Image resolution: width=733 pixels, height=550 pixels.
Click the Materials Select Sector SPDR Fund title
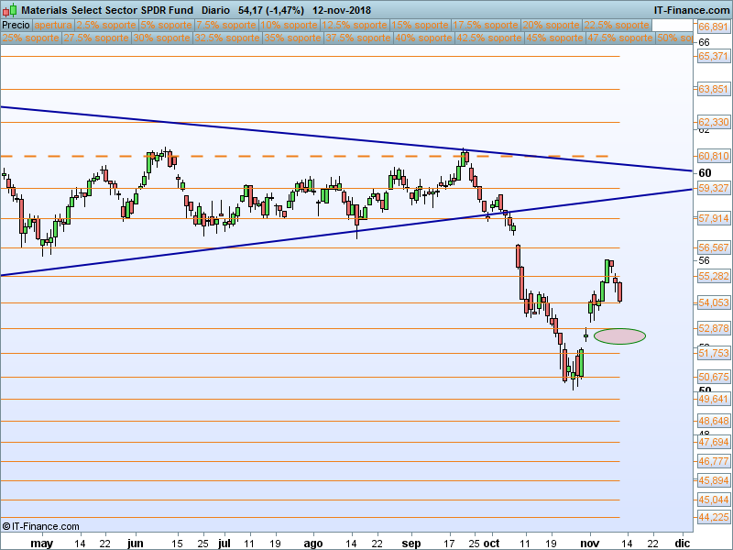(x=108, y=9)
